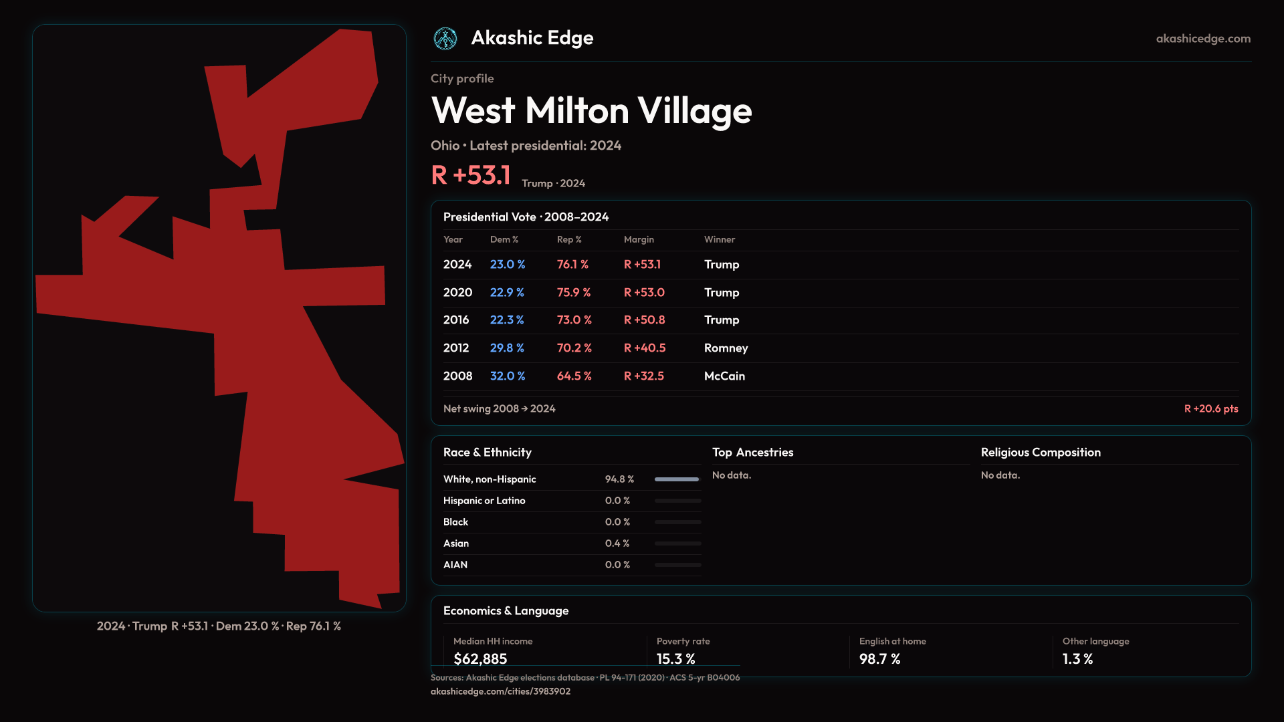Open the akashicedge.com link in header
1284x722 pixels.
click(x=1202, y=39)
